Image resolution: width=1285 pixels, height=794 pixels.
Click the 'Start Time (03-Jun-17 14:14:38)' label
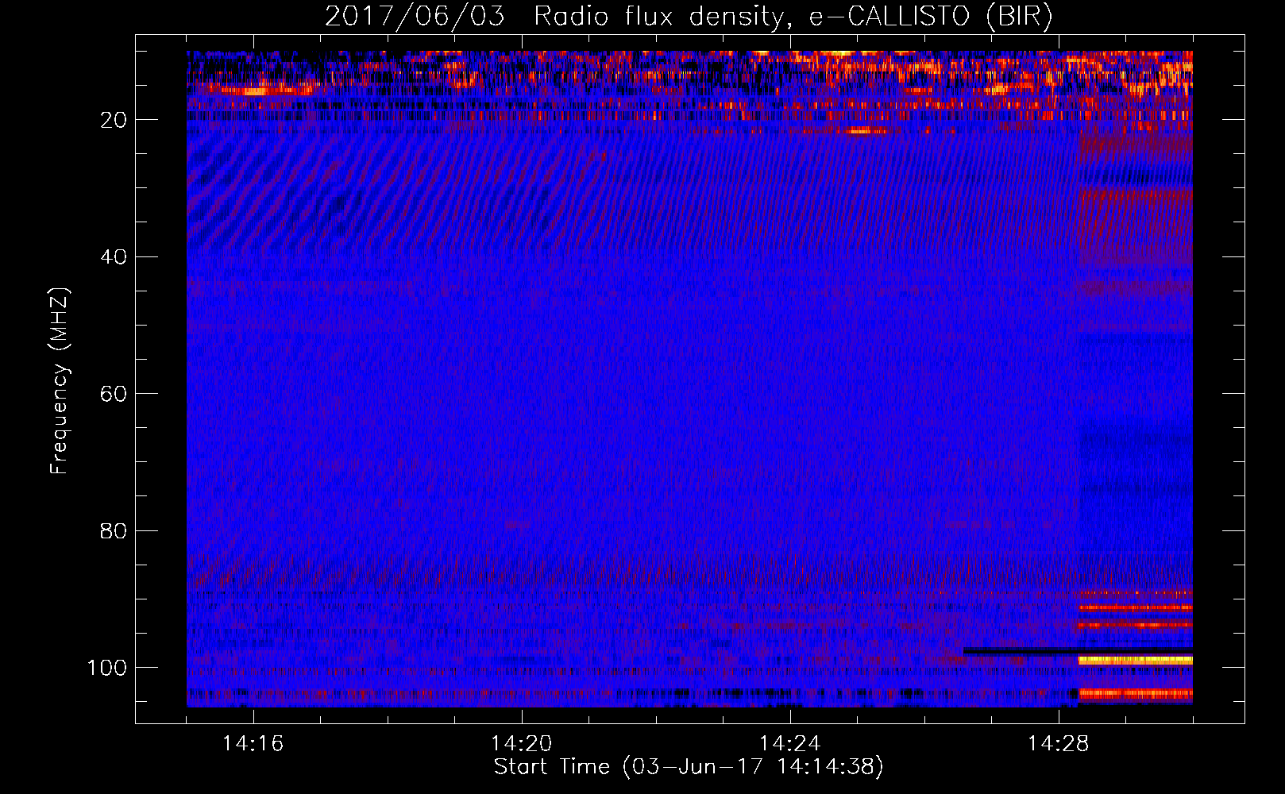pyautogui.click(x=689, y=767)
